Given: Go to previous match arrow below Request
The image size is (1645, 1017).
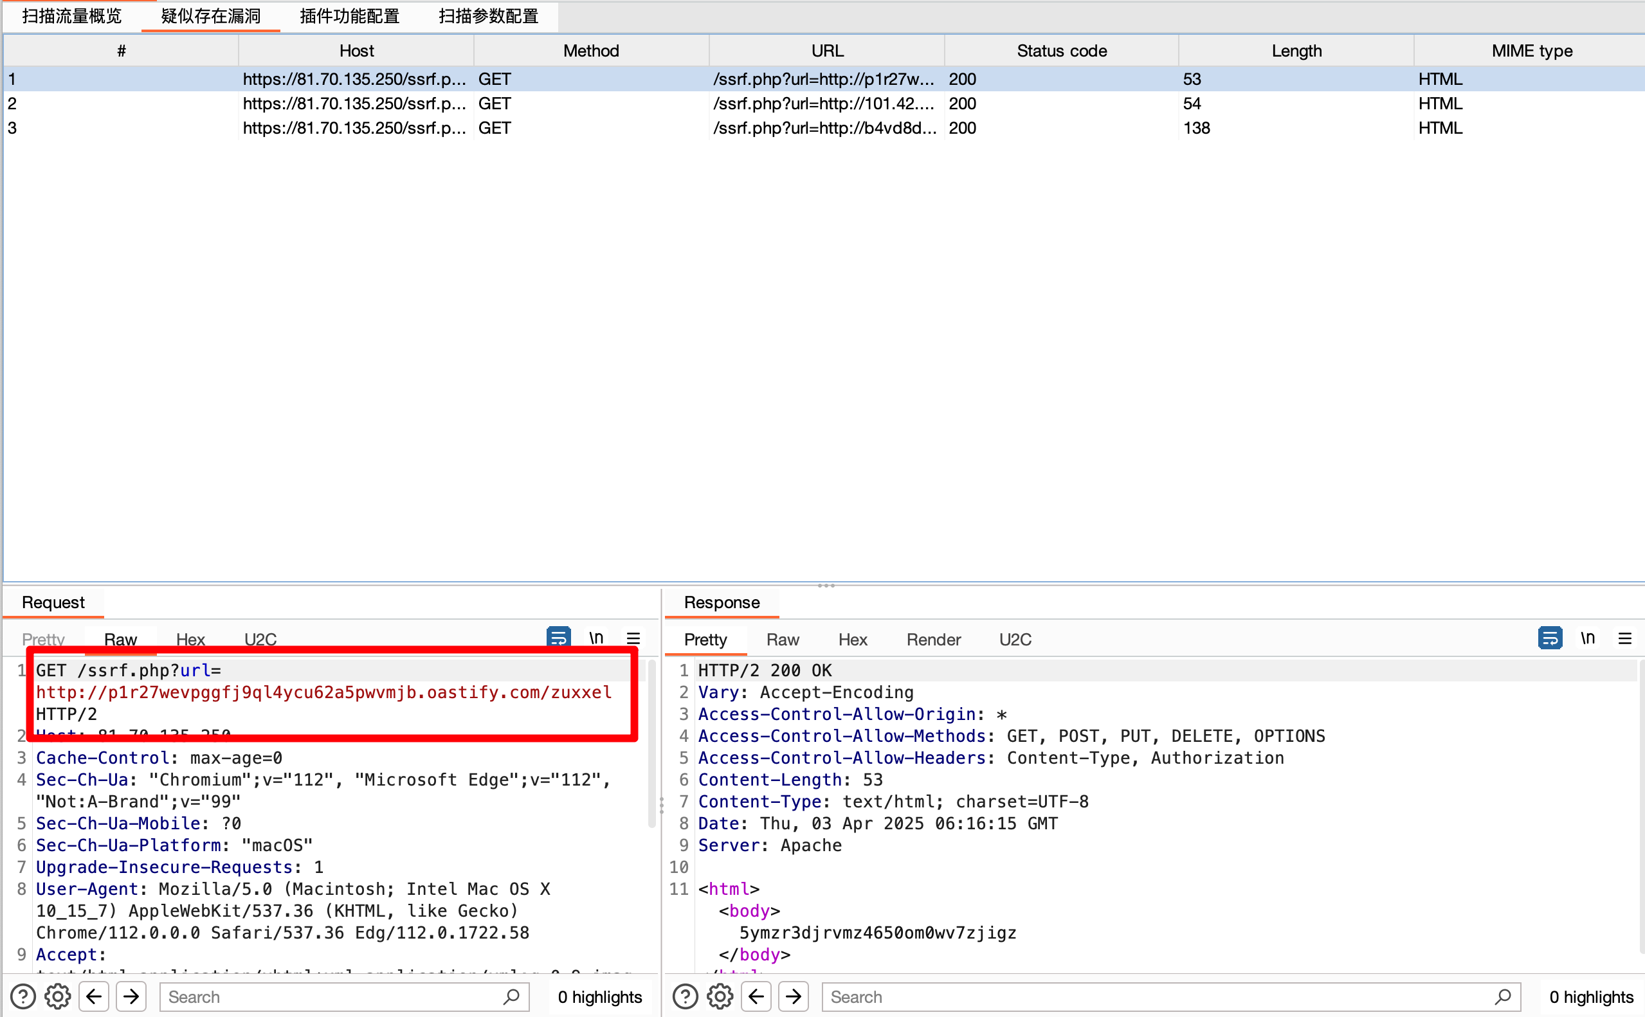Looking at the screenshot, I should (x=94, y=996).
